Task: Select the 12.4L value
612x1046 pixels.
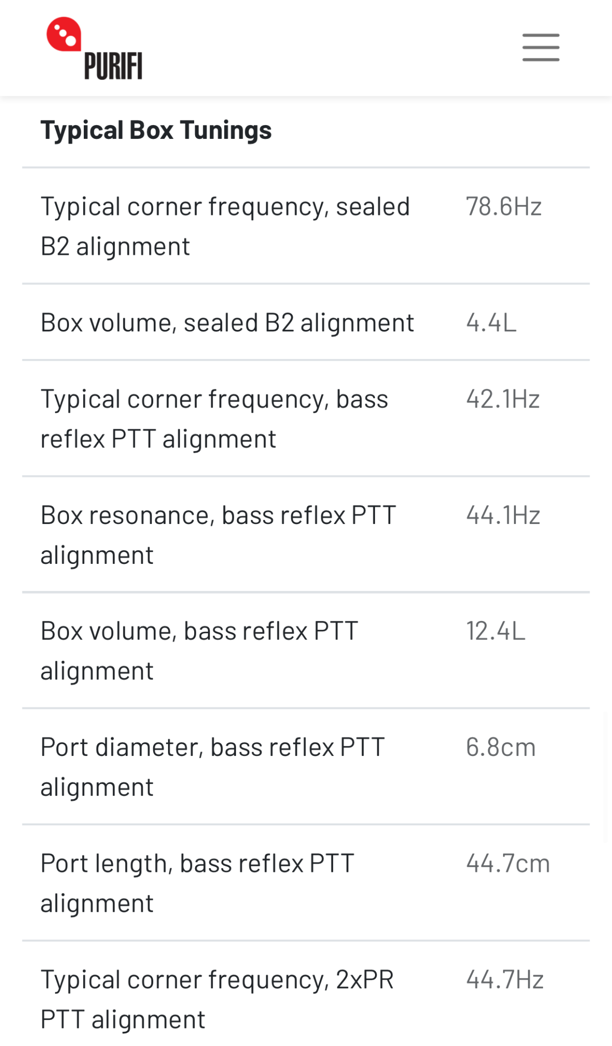Action: point(496,631)
